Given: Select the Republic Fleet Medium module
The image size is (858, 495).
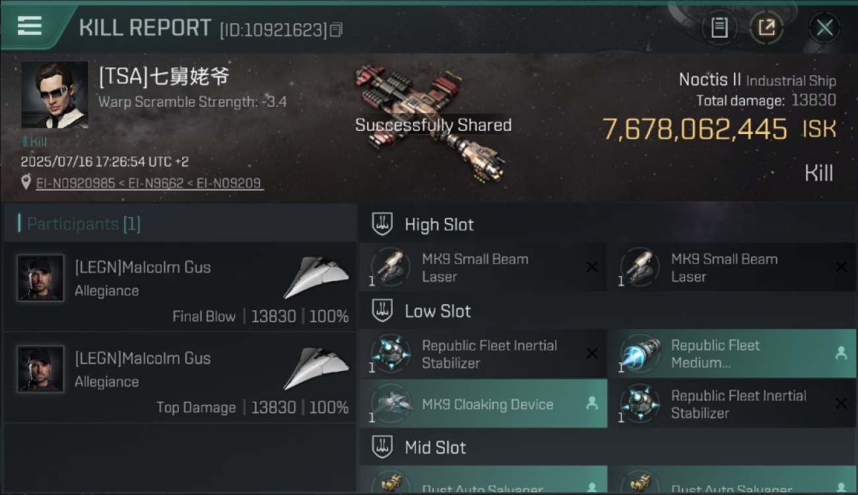Looking at the screenshot, I should coord(732,354).
